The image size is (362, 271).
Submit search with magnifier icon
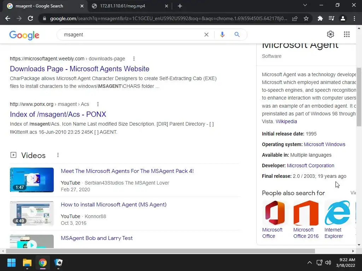(x=237, y=35)
